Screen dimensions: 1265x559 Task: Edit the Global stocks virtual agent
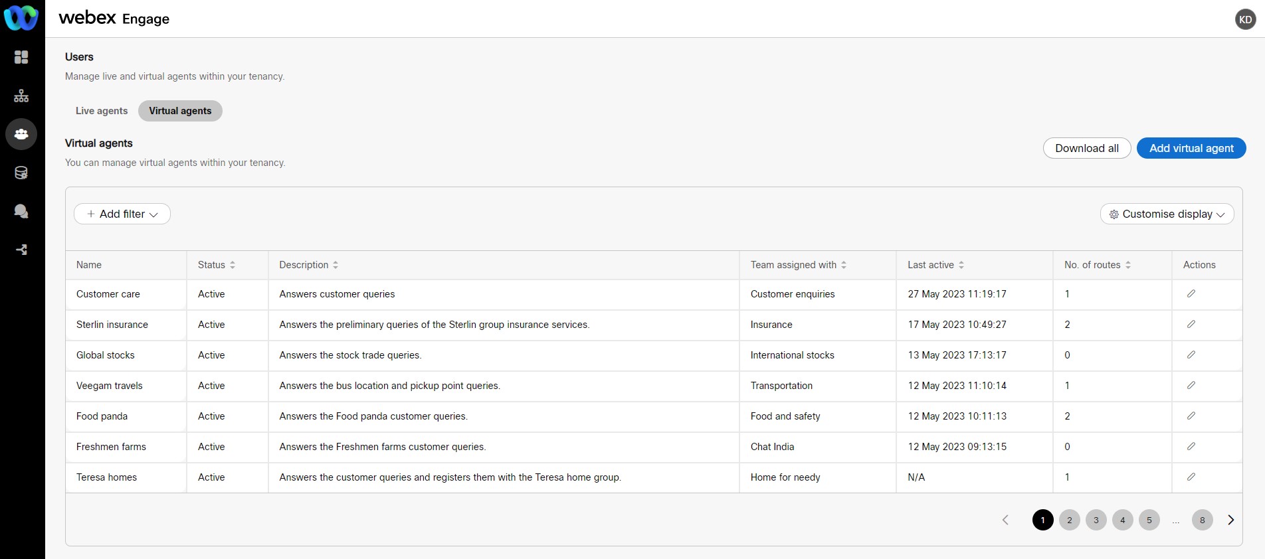[1191, 355]
